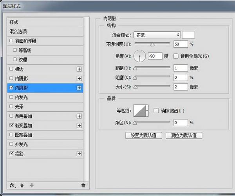Click the plus icon beside 渐变叠加

tap(79, 125)
